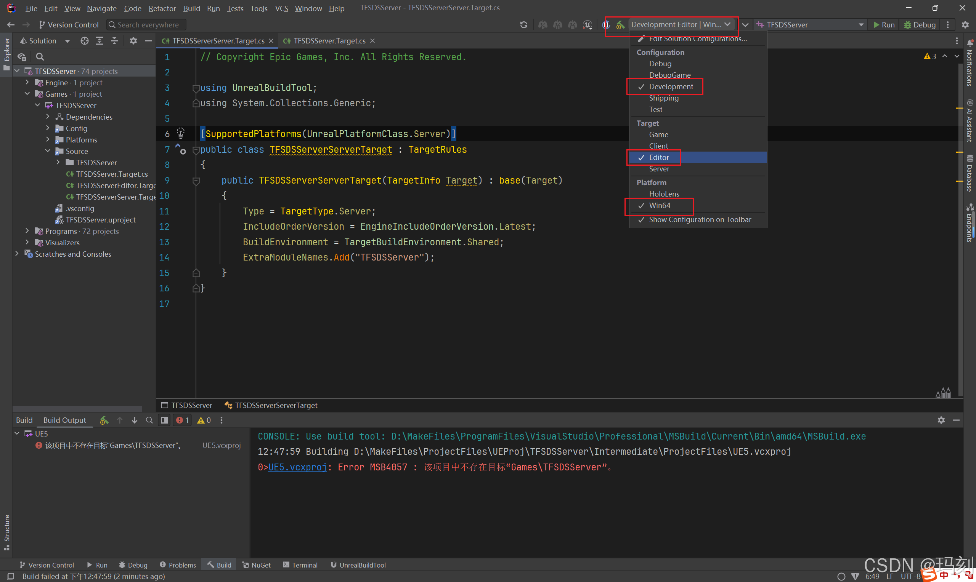Collapse the Source folder in tree
Screen dimensions: 976x582
[48, 151]
